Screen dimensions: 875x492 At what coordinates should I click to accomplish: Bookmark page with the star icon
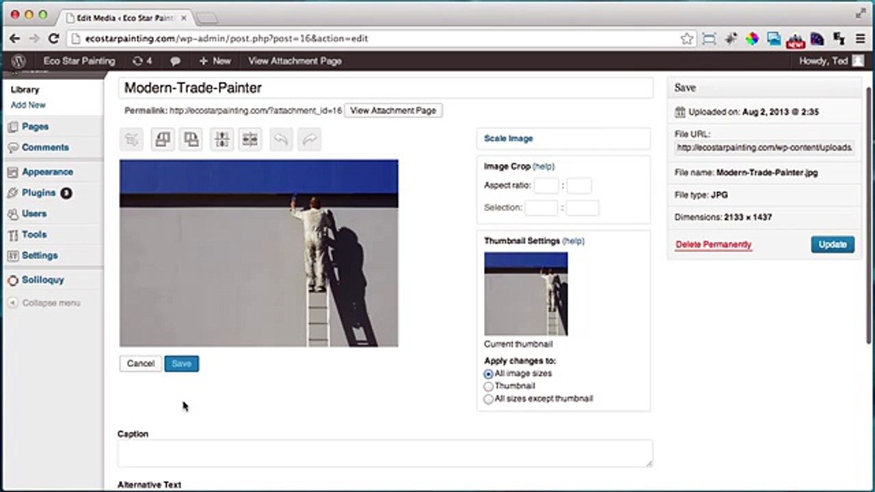point(687,39)
